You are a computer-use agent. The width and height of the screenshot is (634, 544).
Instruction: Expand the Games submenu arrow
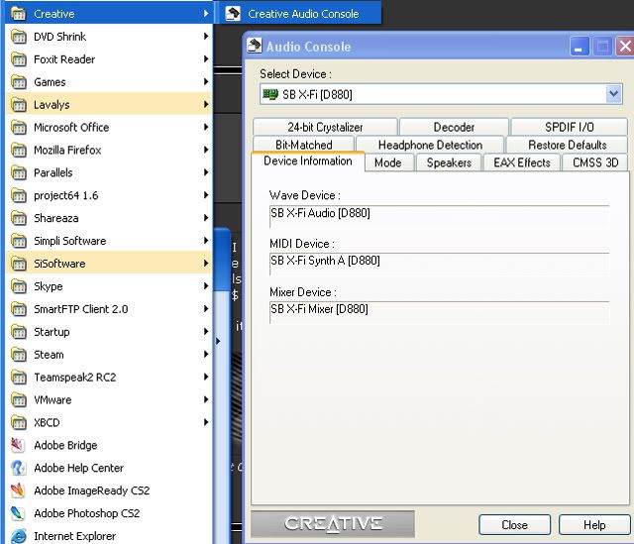(x=206, y=81)
